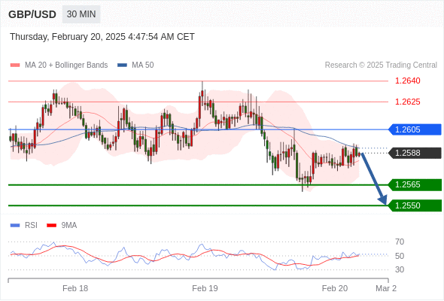Click the GBP/USD pair title
Screen dimensions: 444x301
pyautogui.click(x=32, y=14)
